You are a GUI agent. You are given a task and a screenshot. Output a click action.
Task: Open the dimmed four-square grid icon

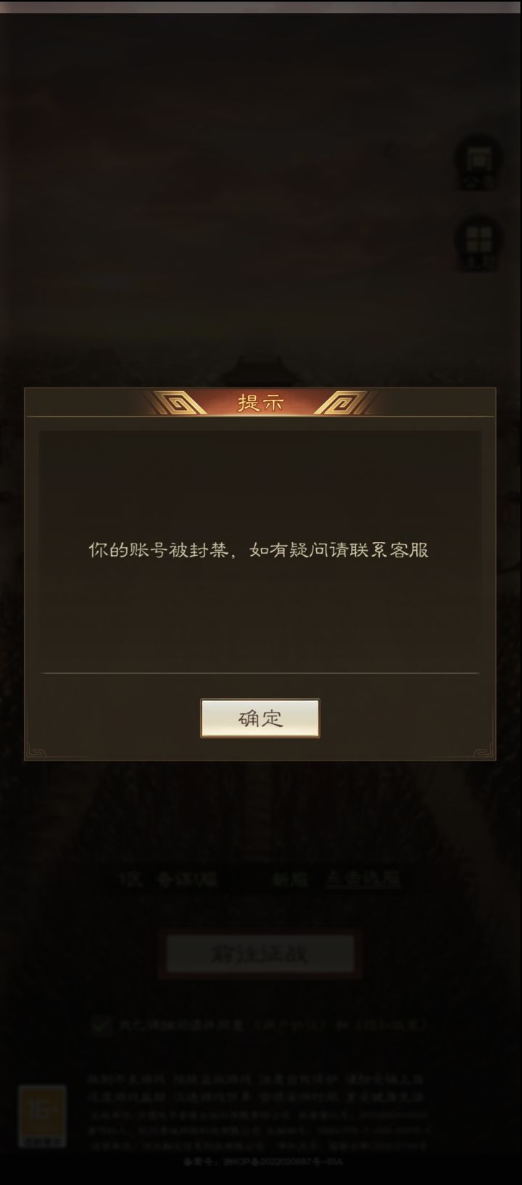pyautogui.click(x=478, y=244)
